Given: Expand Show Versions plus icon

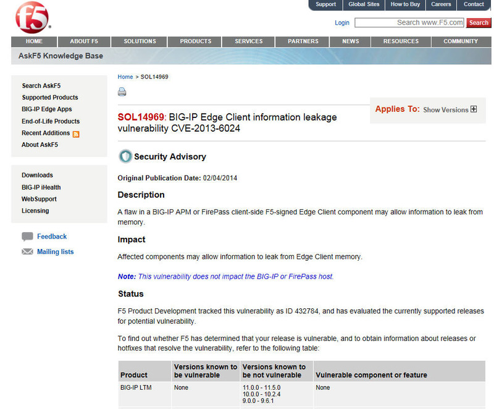Looking at the screenshot, I should pos(474,109).
